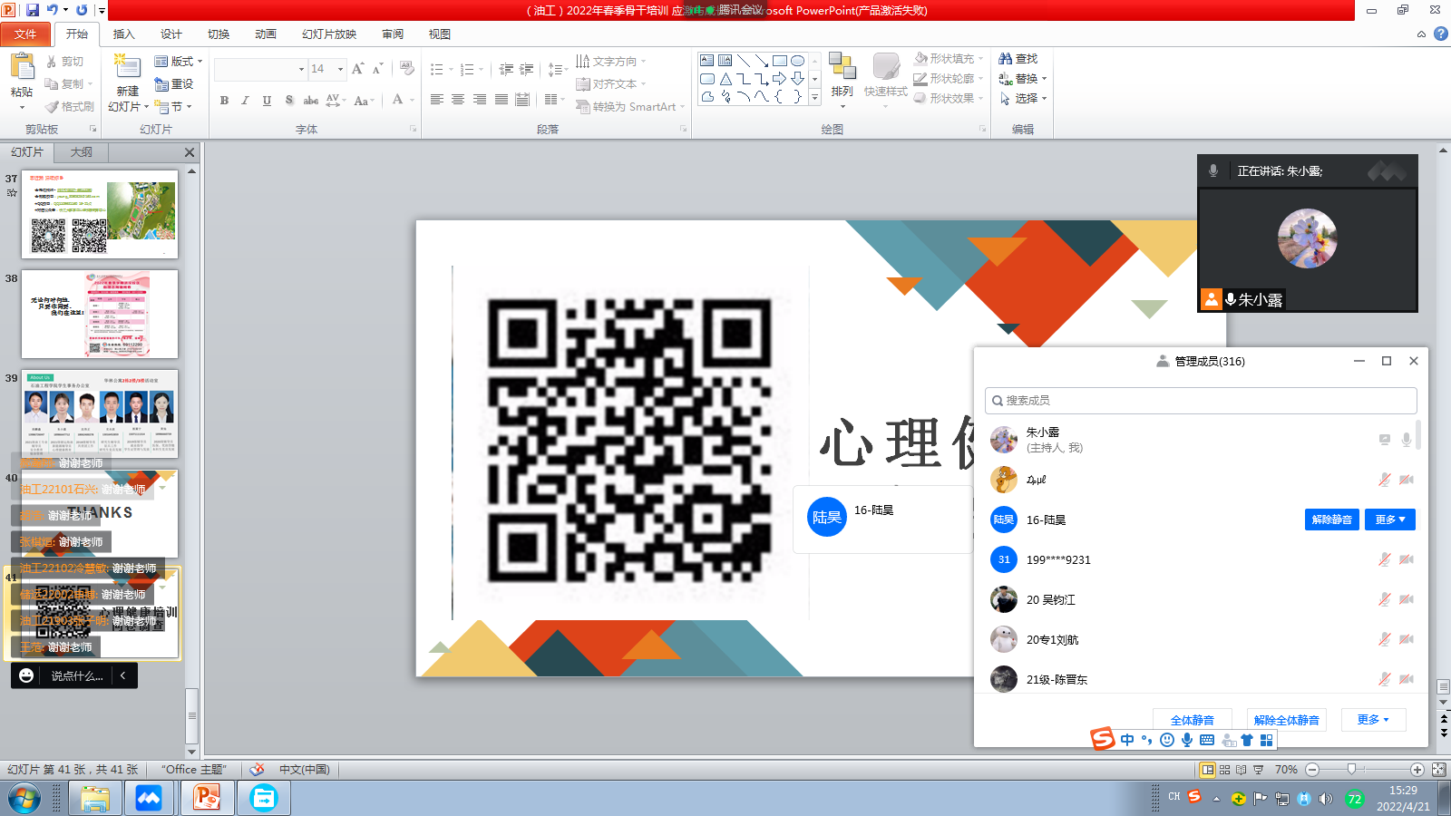This screenshot has height=816, width=1451.
Task: Click the Bold formatting icon
Action: pyautogui.click(x=224, y=101)
